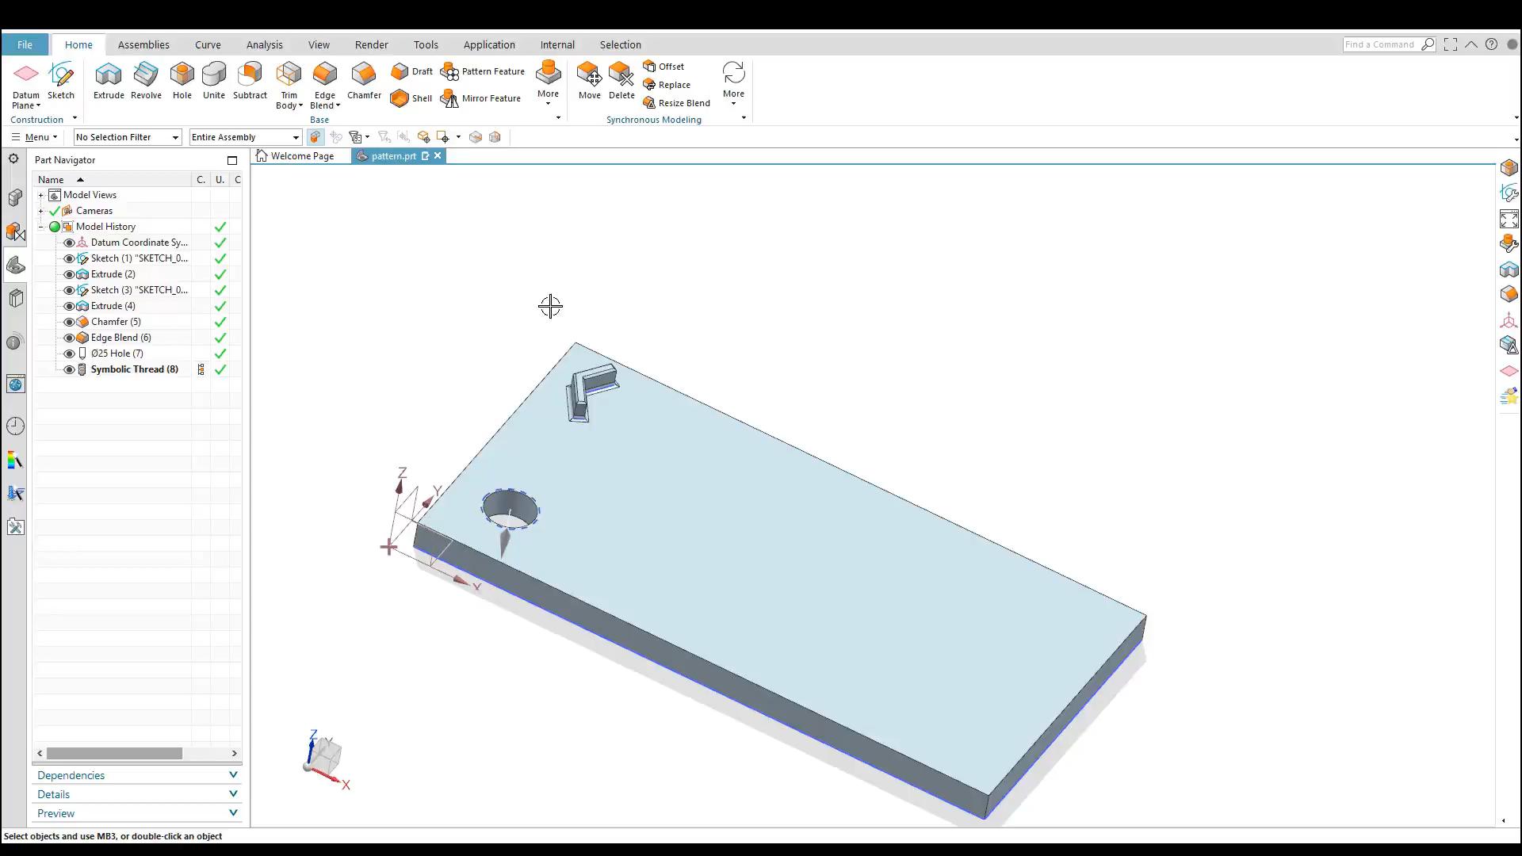Toggle visibility of Edge Blend (6)
This screenshot has height=856, width=1522.
pos(69,337)
